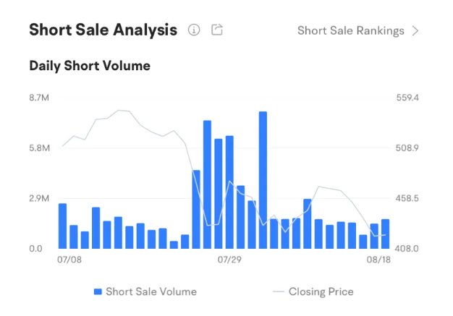The image size is (453, 316).
Task: Select the tallest short volume bar
Action: click(263, 180)
